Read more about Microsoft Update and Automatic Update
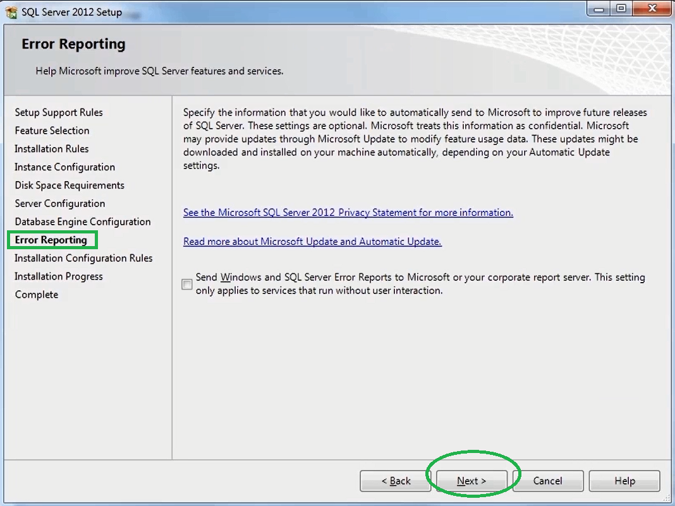This screenshot has height=506, width=675. [312, 242]
